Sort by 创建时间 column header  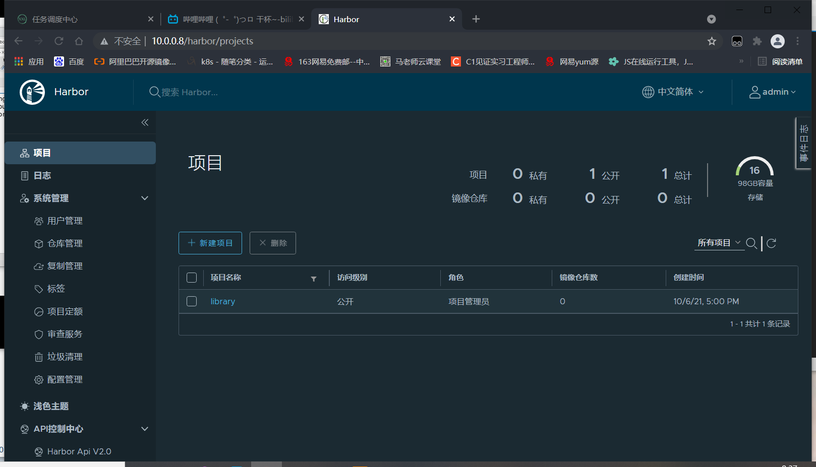click(x=689, y=278)
